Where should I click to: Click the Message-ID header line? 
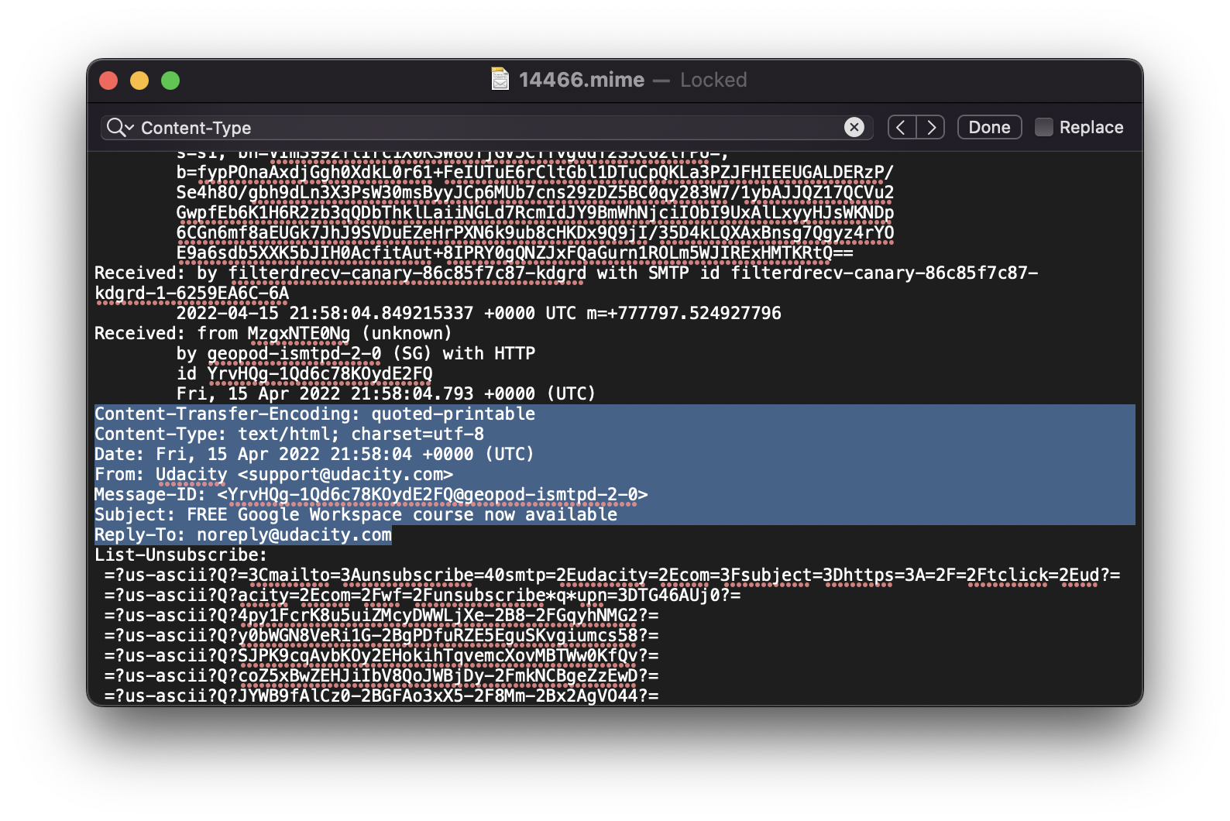point(371,494)
